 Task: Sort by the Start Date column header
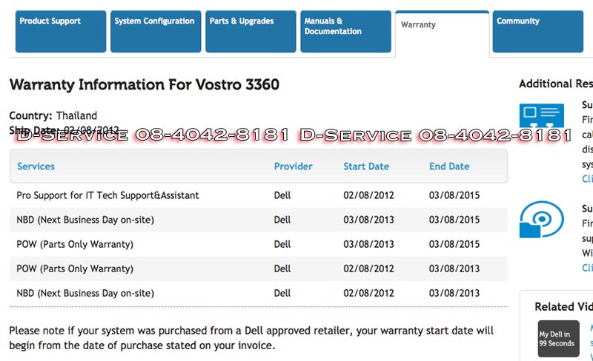tap(366, 166)
